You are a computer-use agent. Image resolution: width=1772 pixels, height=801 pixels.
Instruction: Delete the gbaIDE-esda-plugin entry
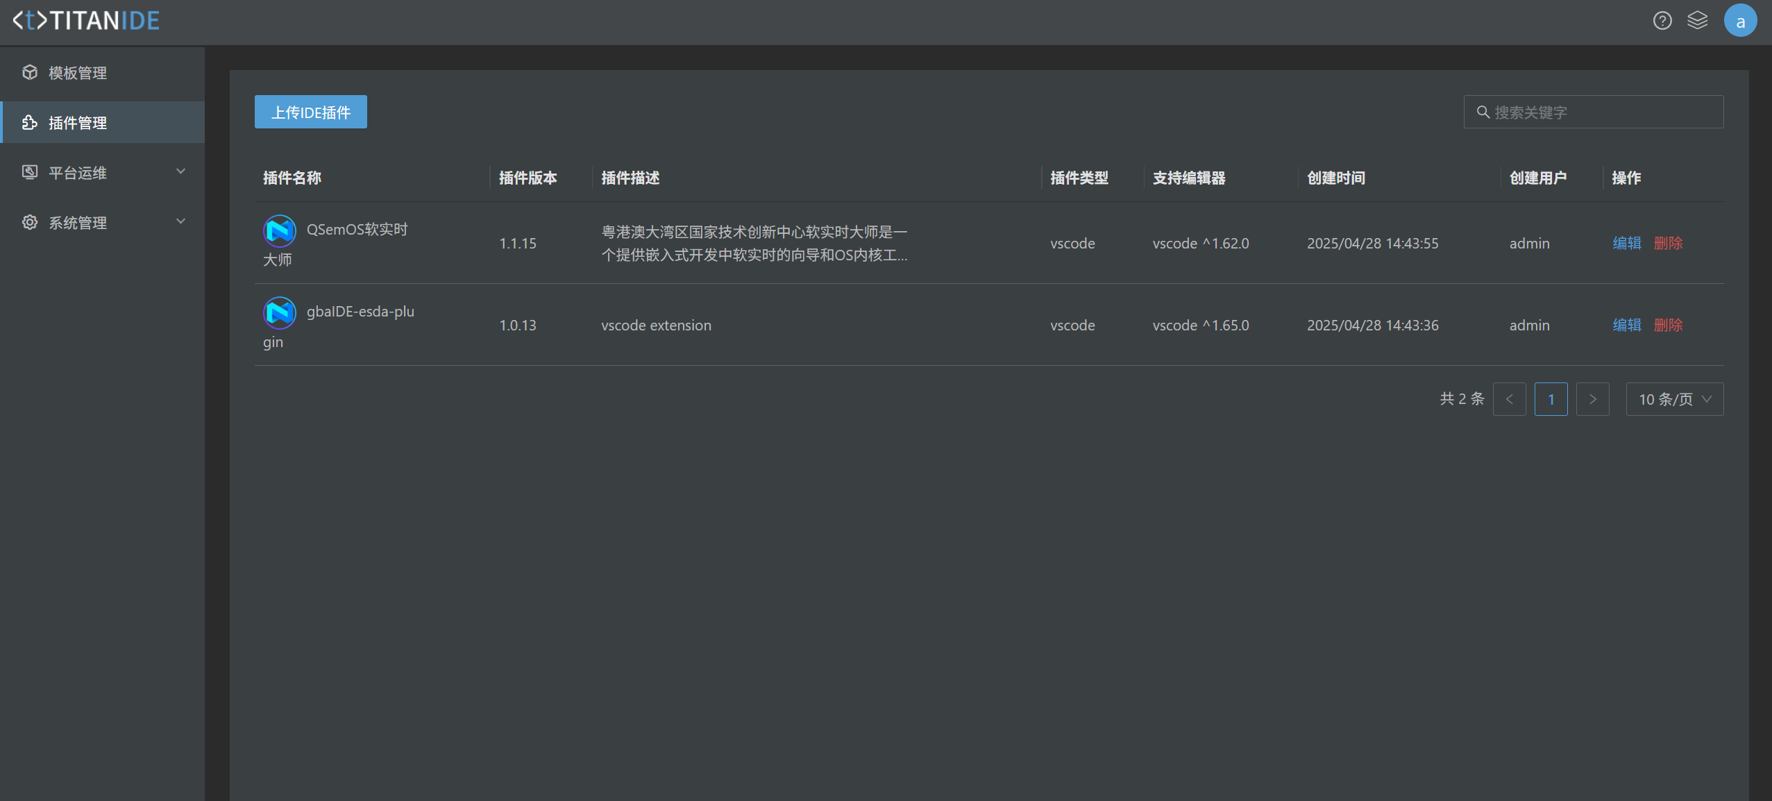pyautogui.click(x=1668, y=326)
